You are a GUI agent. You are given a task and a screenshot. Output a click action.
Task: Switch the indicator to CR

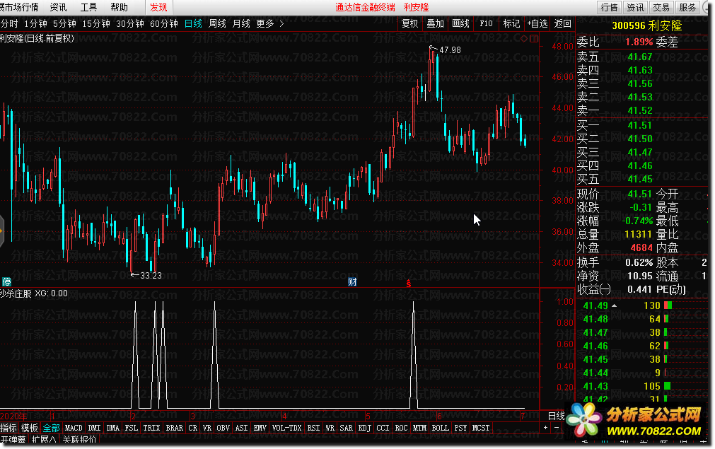click(193, 428)
